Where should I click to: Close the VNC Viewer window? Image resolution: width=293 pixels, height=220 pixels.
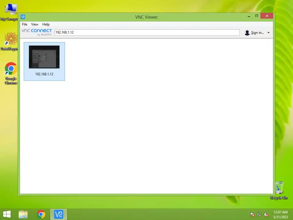(x=267, y=16)
